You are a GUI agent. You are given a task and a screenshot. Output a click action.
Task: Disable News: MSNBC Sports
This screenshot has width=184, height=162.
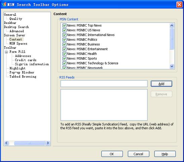(x=64, y=58)
